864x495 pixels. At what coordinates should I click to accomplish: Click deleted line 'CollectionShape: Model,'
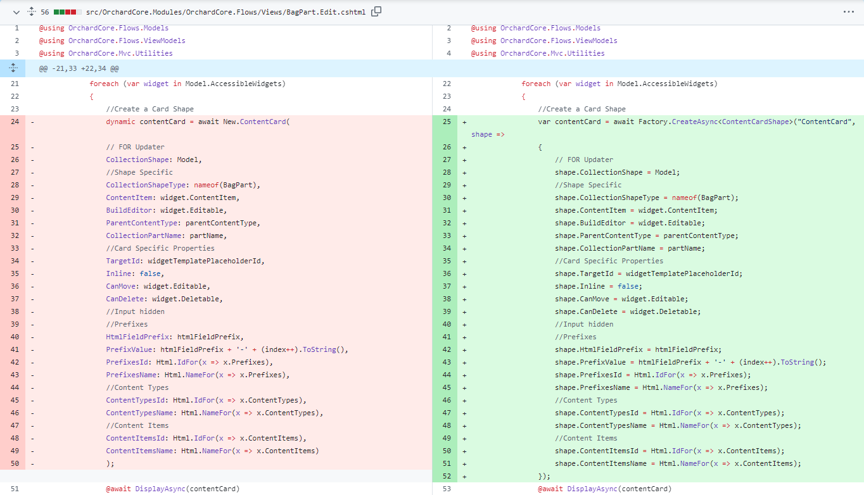(154, 160)
